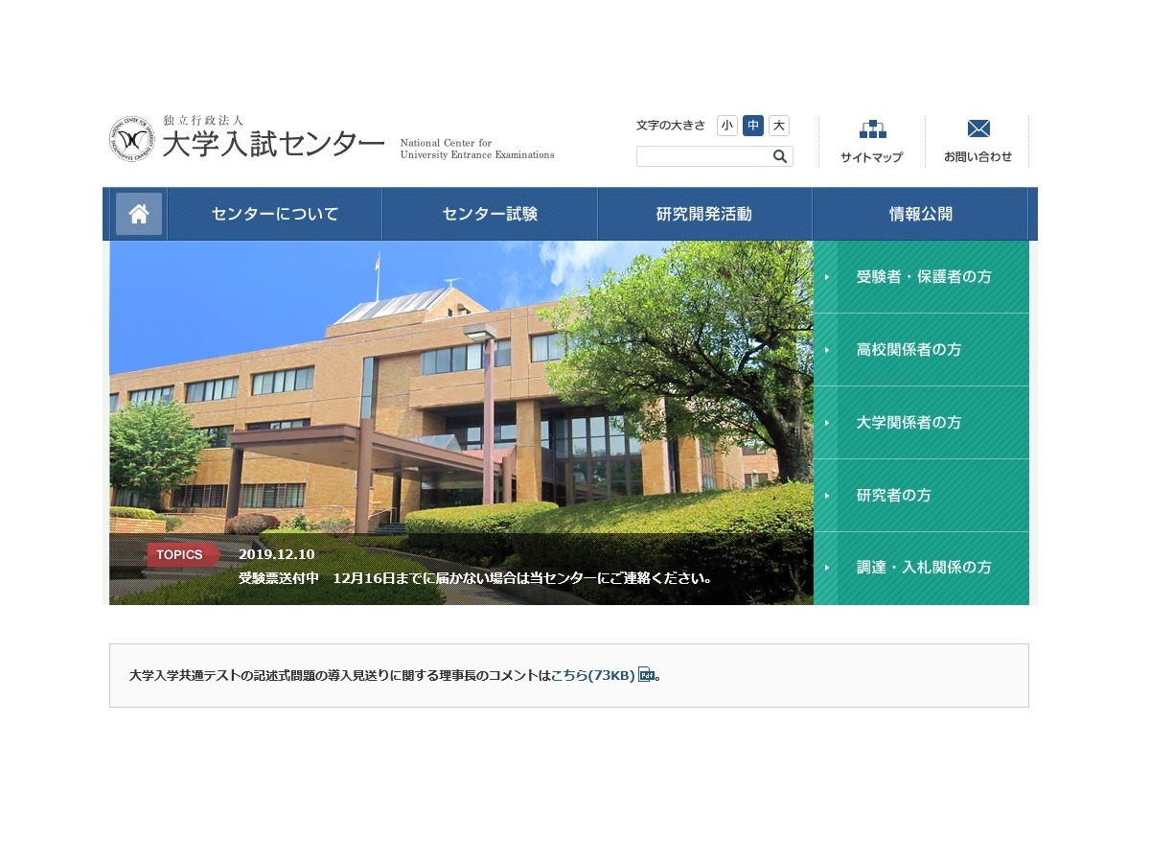Open the 情報公開 menu
This screenshot has height=863, width=1150.
920,213
